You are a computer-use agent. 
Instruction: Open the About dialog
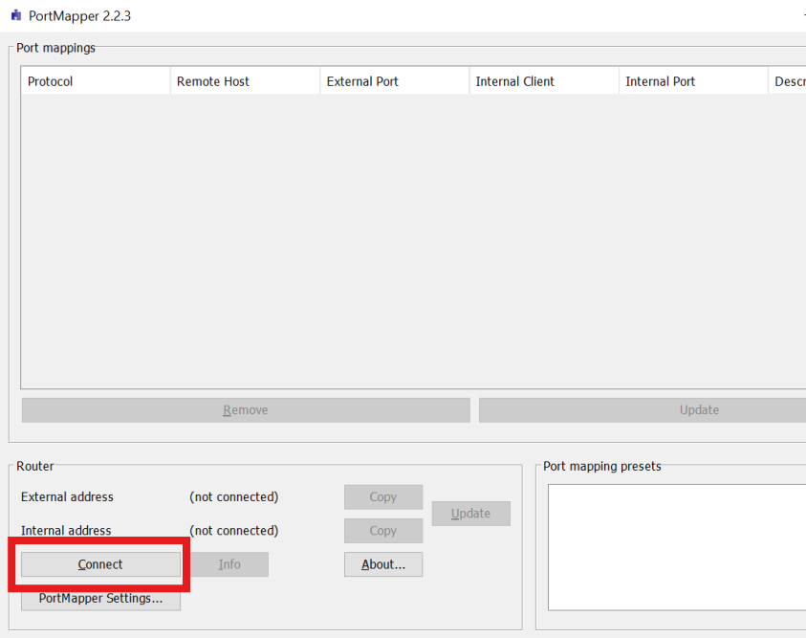(x=383, y=564)
